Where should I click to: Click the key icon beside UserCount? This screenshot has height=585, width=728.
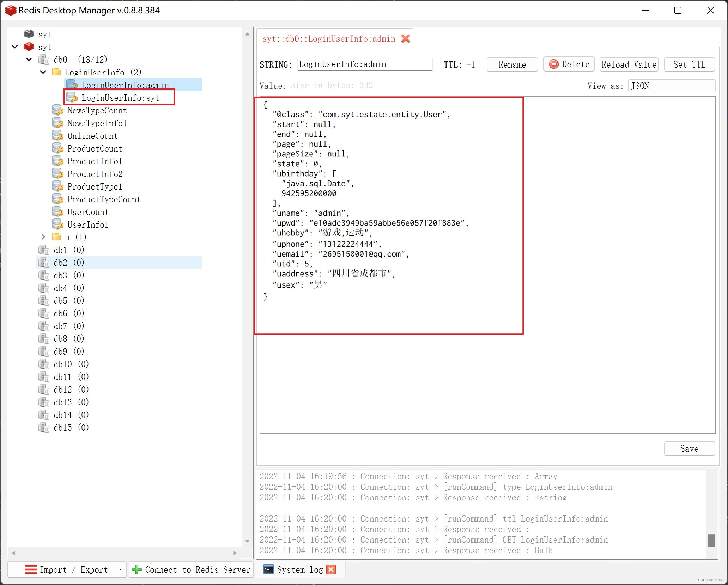tap(58, 211)
